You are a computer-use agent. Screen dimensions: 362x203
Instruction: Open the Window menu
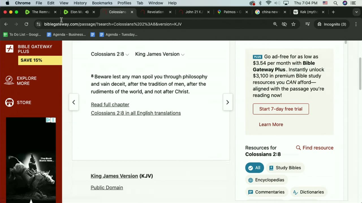(x=156, y=3)
